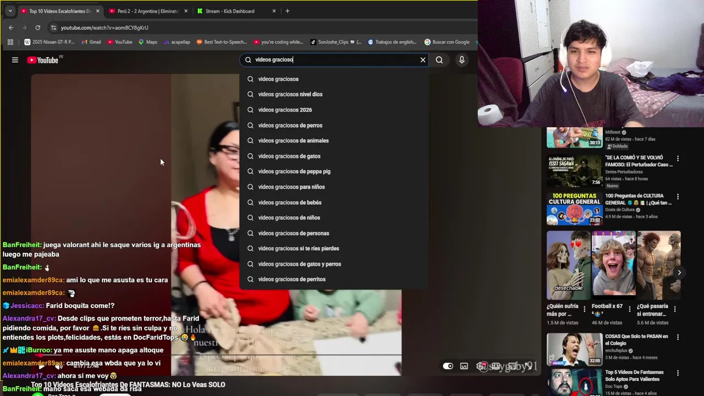Open the "desechable" skeleton short thumbnail
The width and height of the screenshot is (704, 396).
pyautogui.click(x=569, y=265)
